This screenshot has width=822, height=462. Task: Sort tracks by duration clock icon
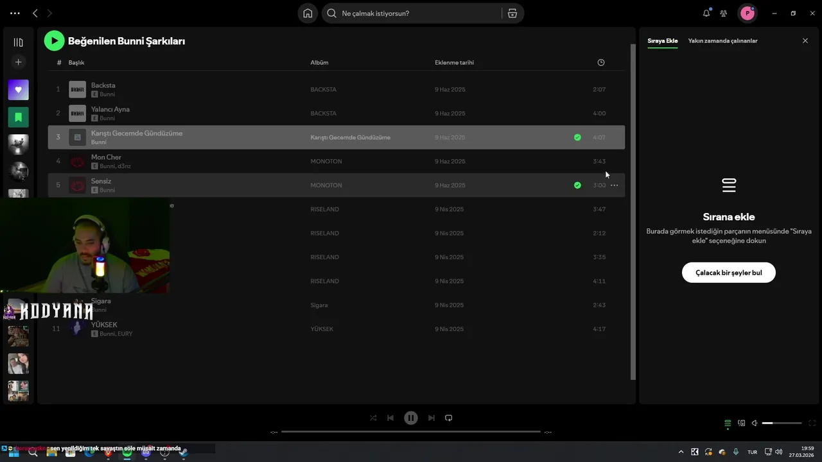[601, 62]
